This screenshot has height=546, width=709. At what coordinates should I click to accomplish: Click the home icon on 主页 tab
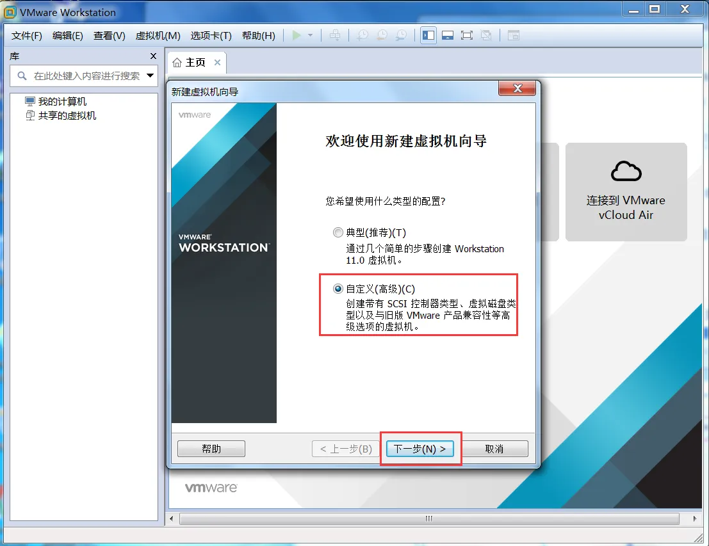pos(177,62)
